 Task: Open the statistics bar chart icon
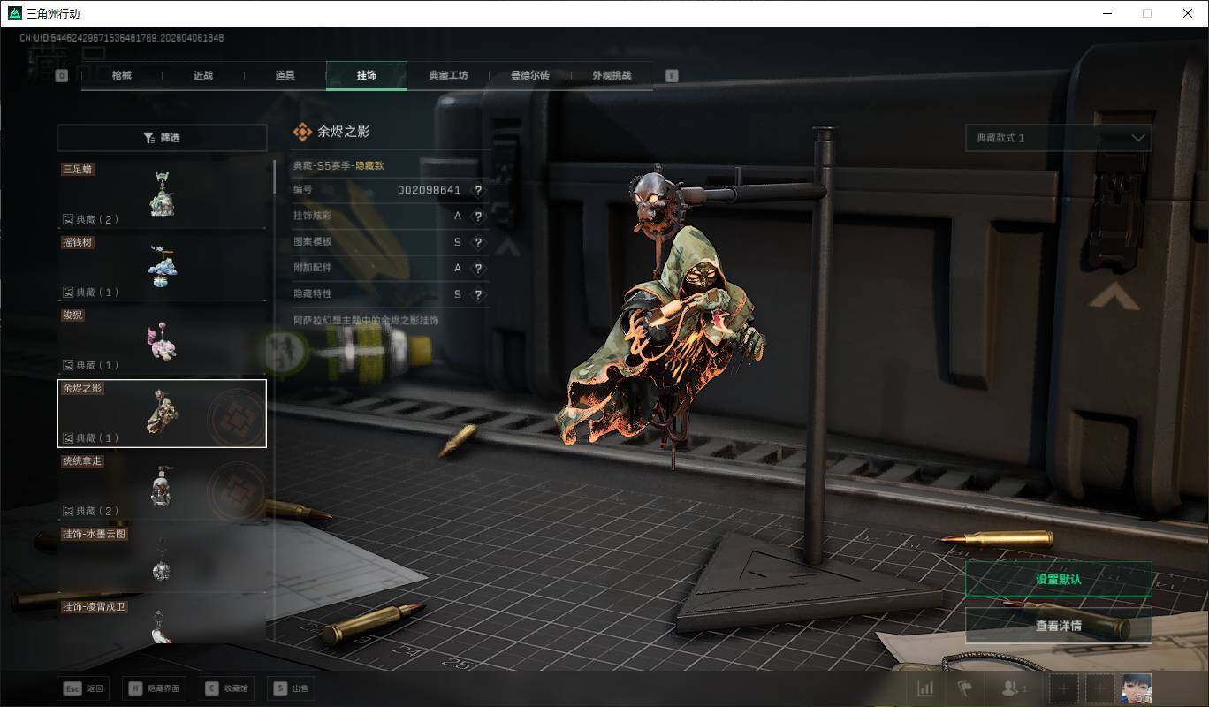925,688
